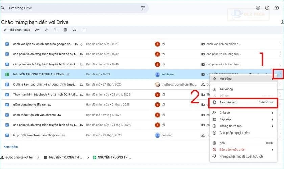The image size is (284, 169).
Task: Open the Settings gear icon
Action: (x=277, y=8)
